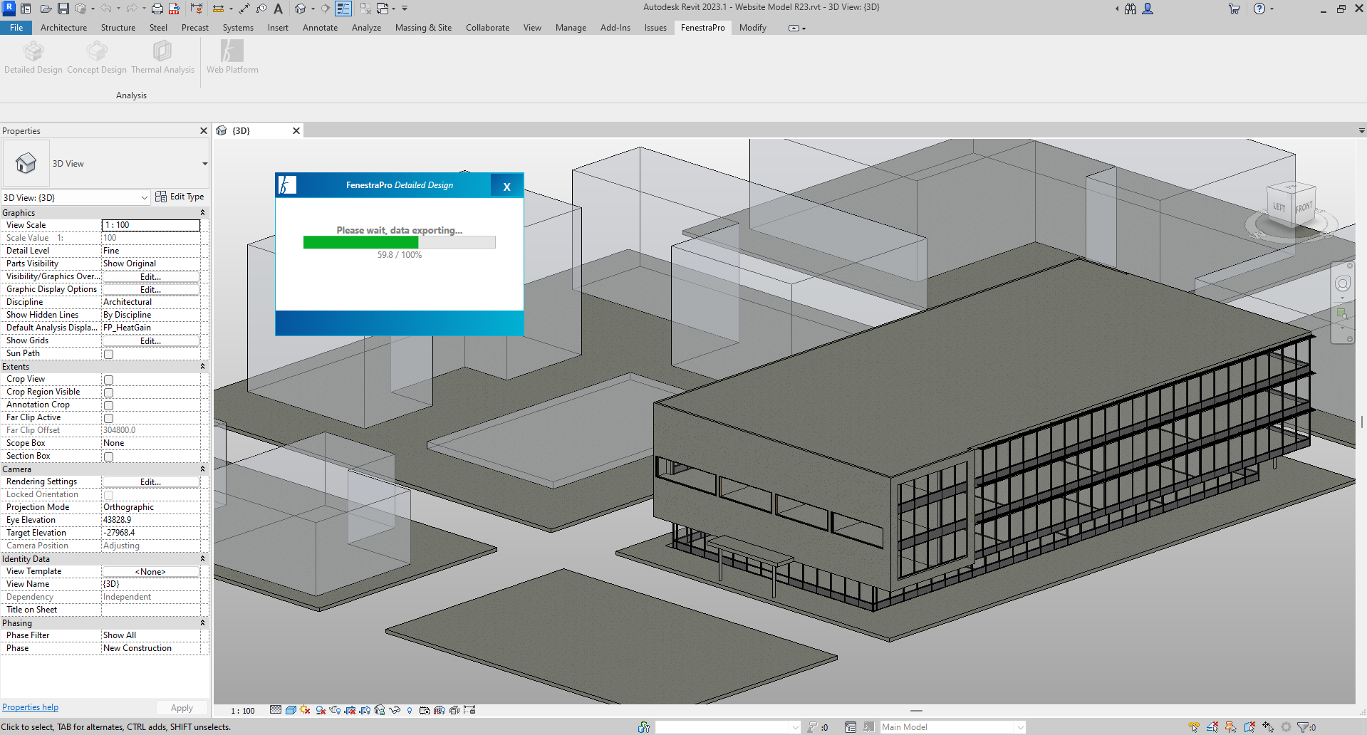This screenshot has width=1367, height=735.
Task: Click the ViewCube Front face
Action: 1304,207
